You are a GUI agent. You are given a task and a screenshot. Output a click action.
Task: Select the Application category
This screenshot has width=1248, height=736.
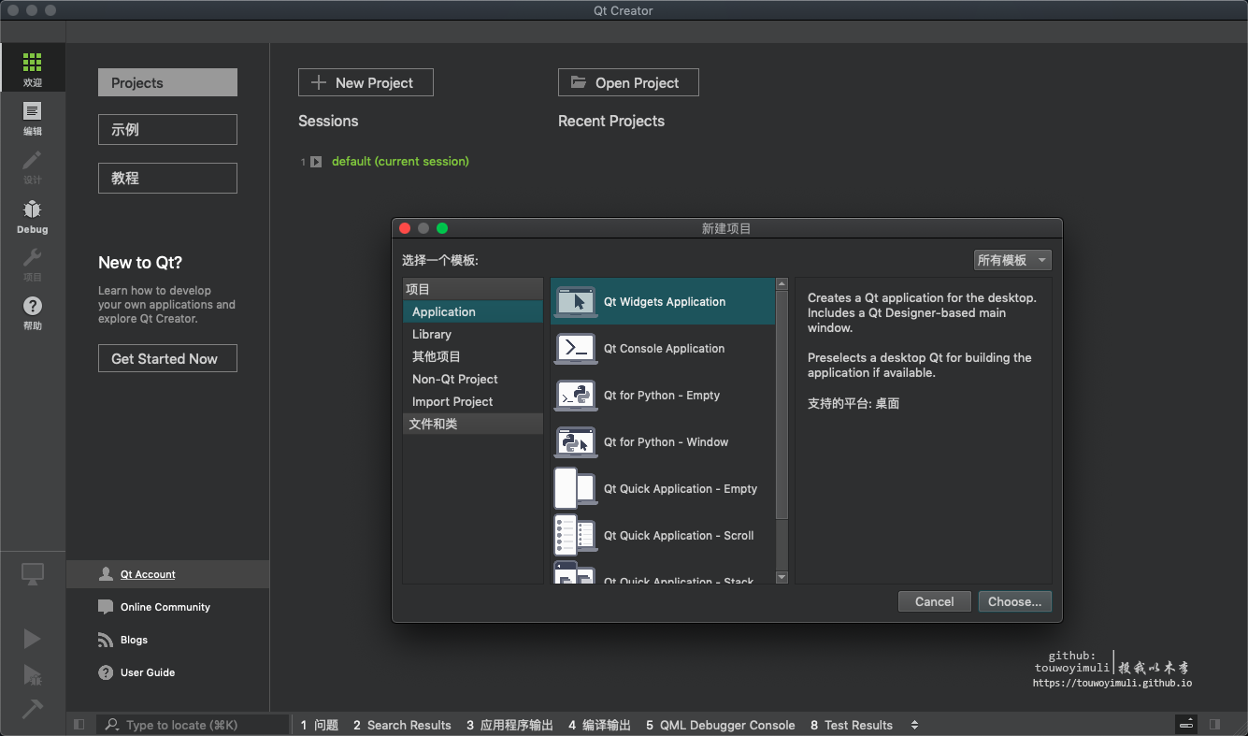point(473,311)
